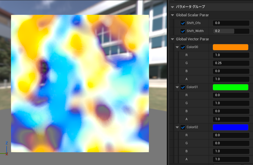
Task: Click the Color02 B channel value field
Action: tap(231, 151)
